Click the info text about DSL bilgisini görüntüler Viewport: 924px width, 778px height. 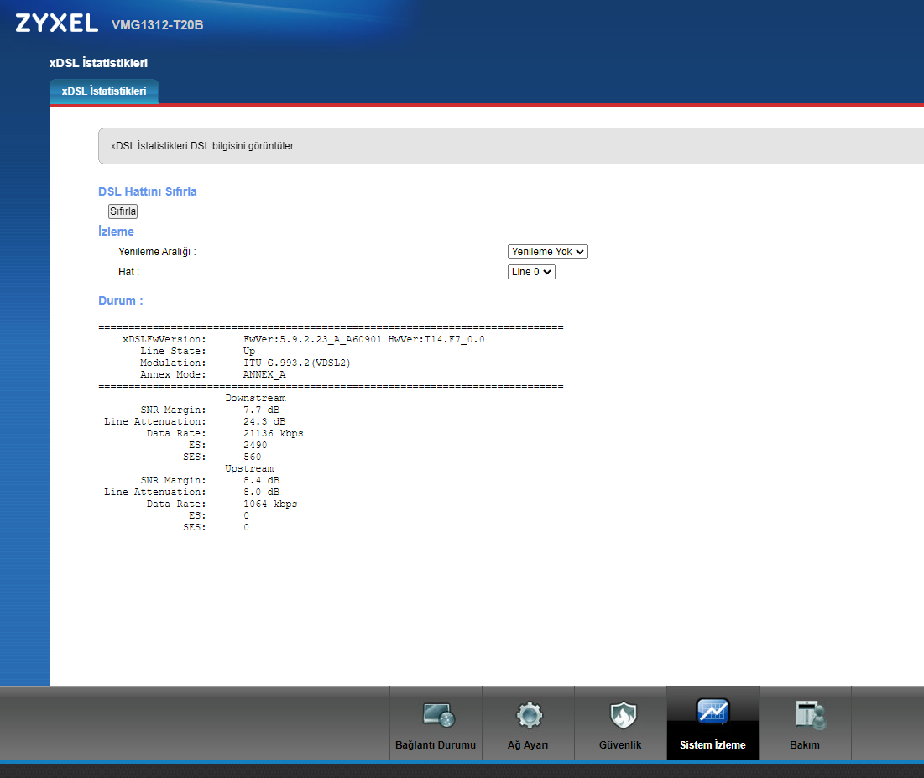click(203, 145)
